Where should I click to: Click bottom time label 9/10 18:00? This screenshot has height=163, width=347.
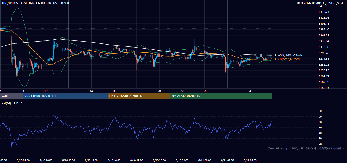[x=137, y=161]
